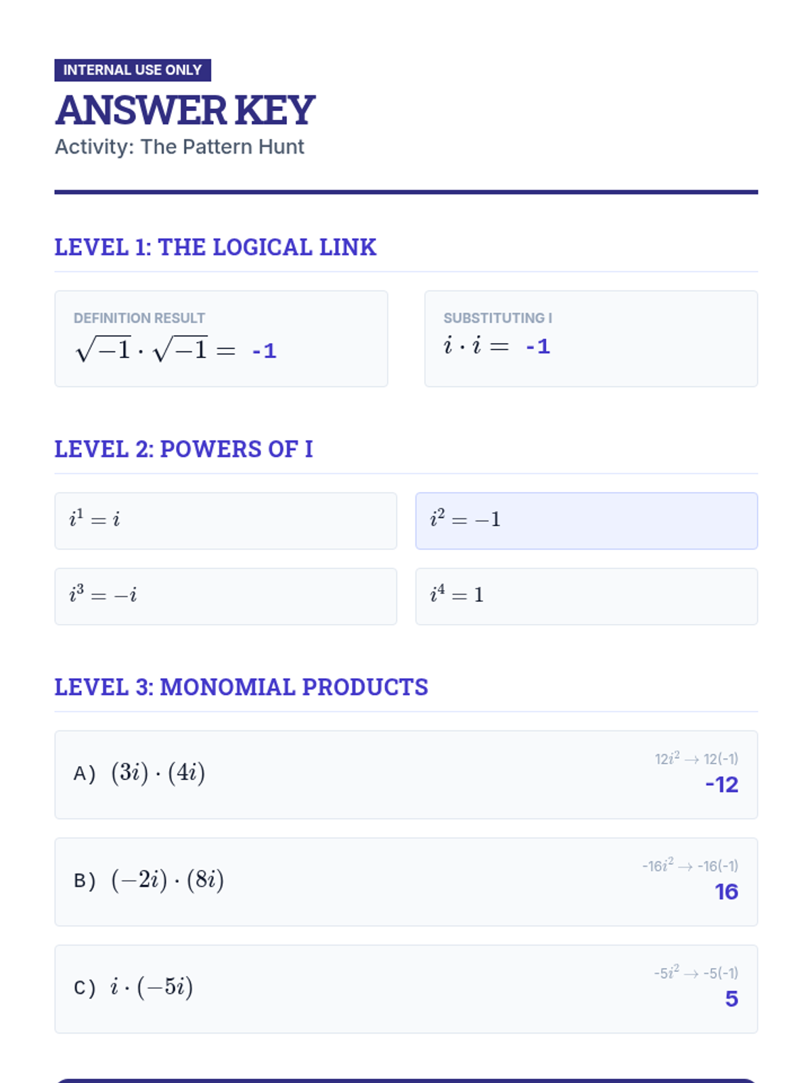Click the -1 answer in Definition Result
Image resolution: width=812 pixels, height=1083 pixels.
pyautogui.click(x=264, y=351)
